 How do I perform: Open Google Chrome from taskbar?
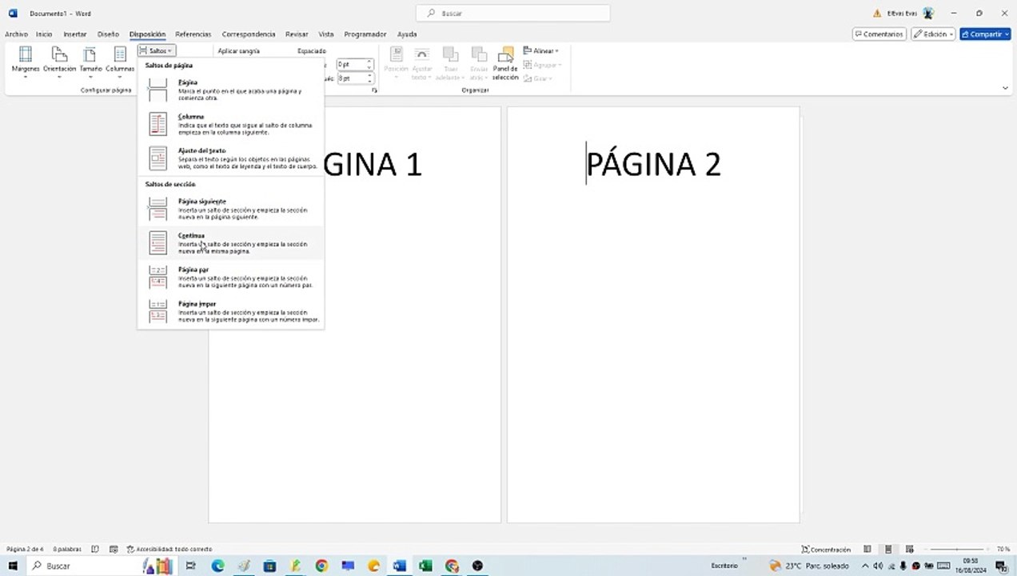[x=321, y=566]
